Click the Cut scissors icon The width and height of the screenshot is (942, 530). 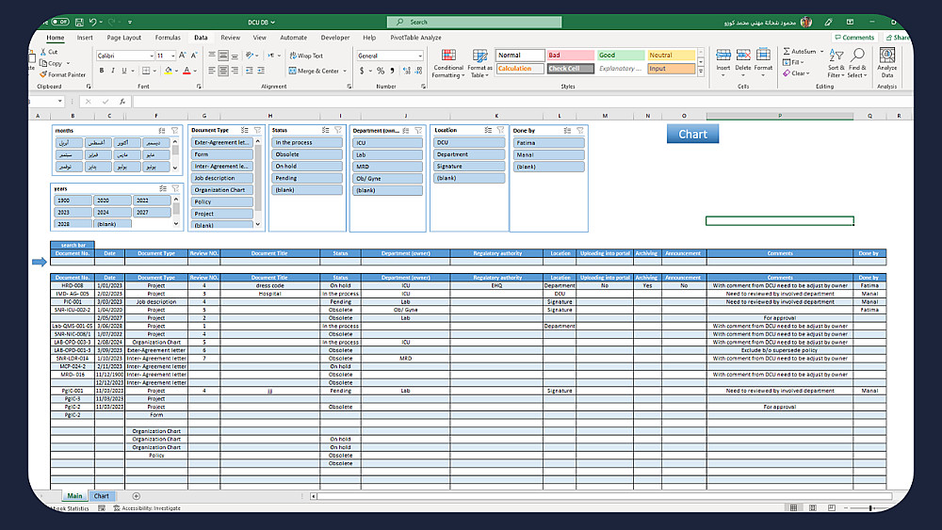tap(43, 52)
